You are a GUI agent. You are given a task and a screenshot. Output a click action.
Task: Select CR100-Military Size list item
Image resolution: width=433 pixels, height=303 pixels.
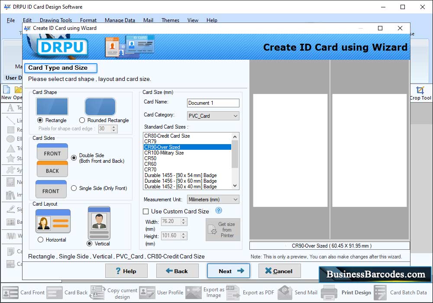click(187, 153)
